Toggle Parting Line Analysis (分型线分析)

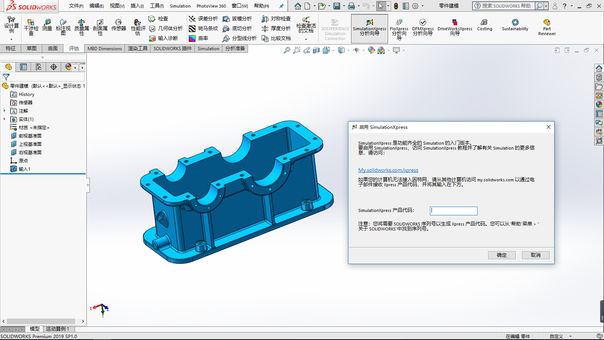(x=239, y=38)
